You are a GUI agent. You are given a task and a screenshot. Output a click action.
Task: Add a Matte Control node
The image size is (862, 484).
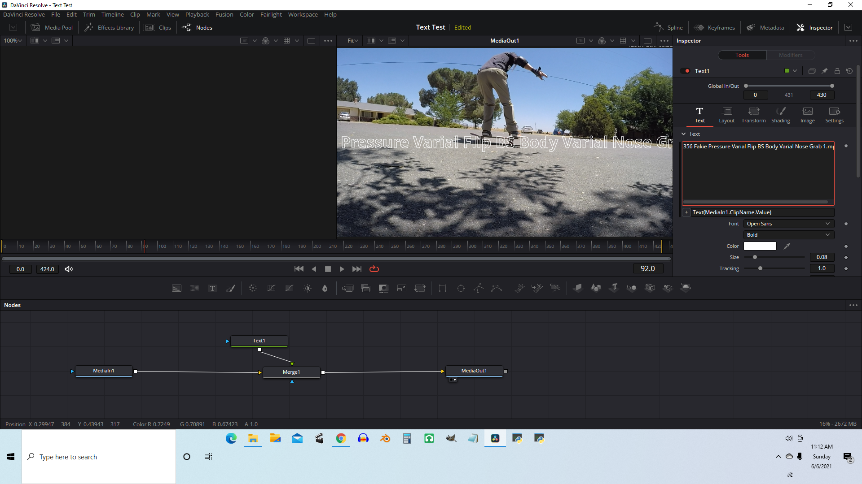coord(383,288)
